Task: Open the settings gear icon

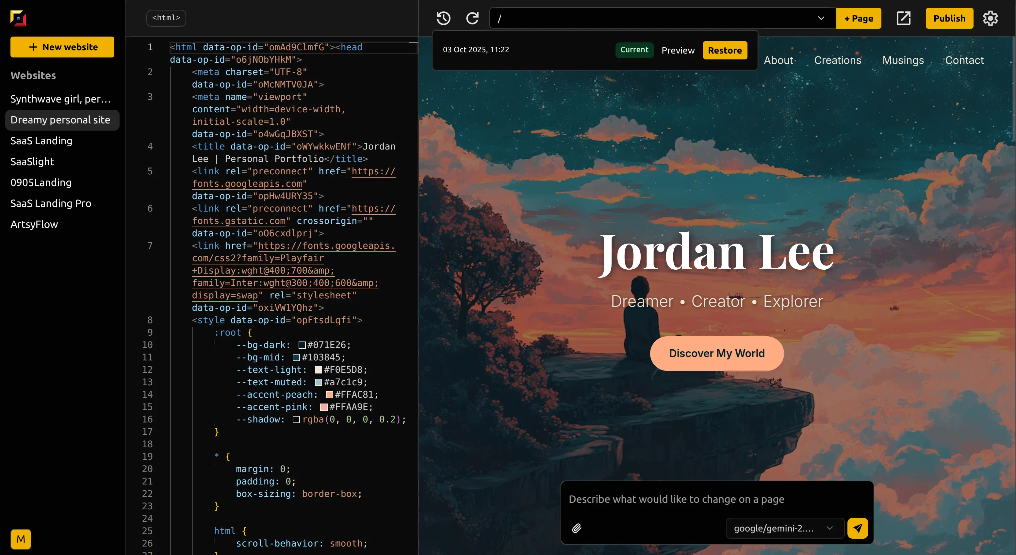Action: [x=990, y=18]
